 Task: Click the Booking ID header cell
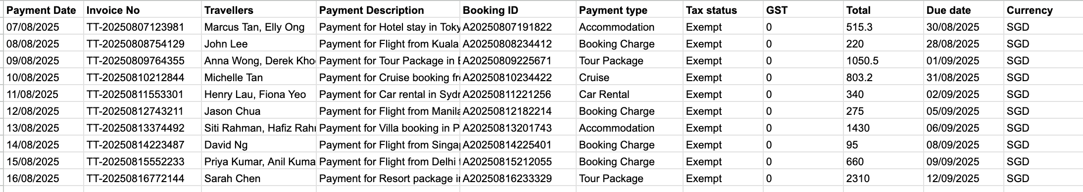[518, 10]
